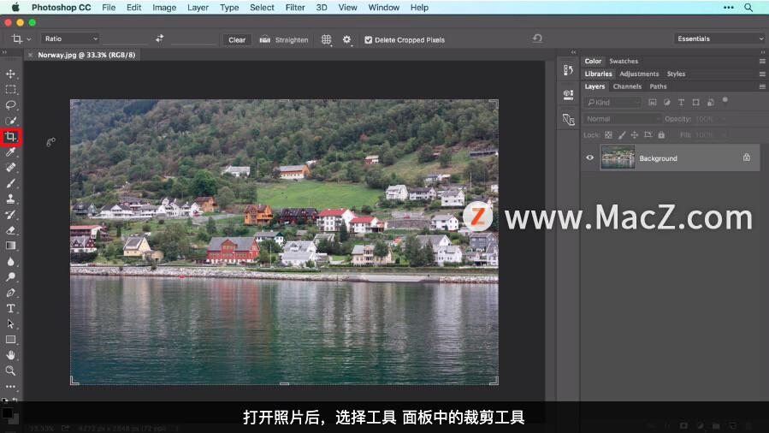Screen dimensions: 769x433
Task: Open the layer Kind filter dropdown
Action: [613, 102]
